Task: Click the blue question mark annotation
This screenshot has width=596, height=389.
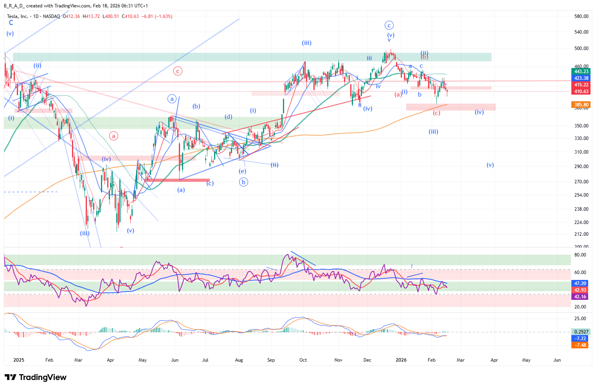Action: coord(412,267)
